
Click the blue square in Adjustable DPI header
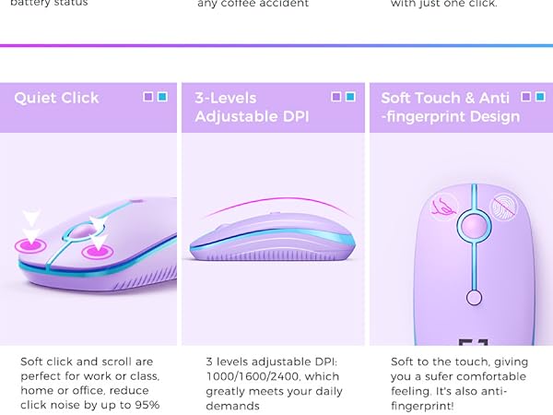tap(350, 97)
